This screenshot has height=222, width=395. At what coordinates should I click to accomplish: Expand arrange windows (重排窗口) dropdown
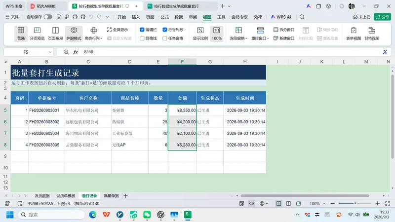click(x=268, y=38)
